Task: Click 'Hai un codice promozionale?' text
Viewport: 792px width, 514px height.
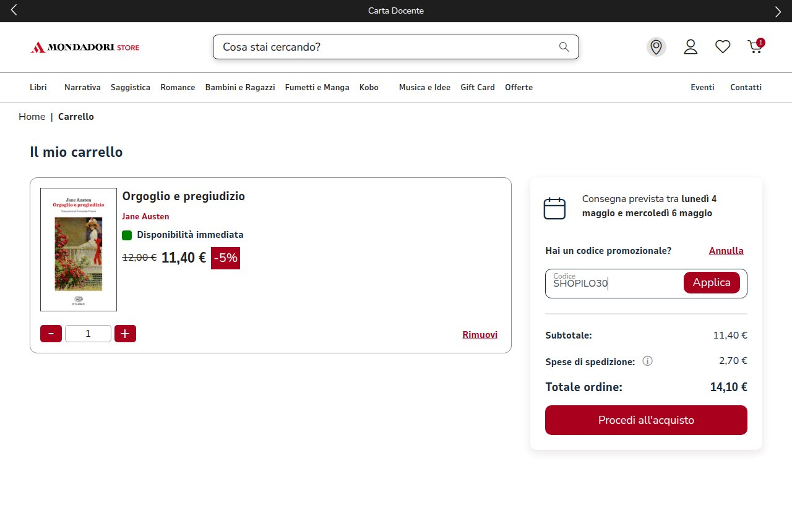Action: pyautogui.click(x=608, y=251)
